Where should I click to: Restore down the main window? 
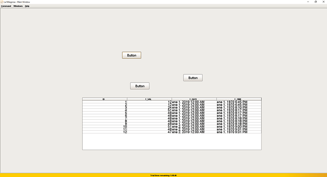pos(316,2)
